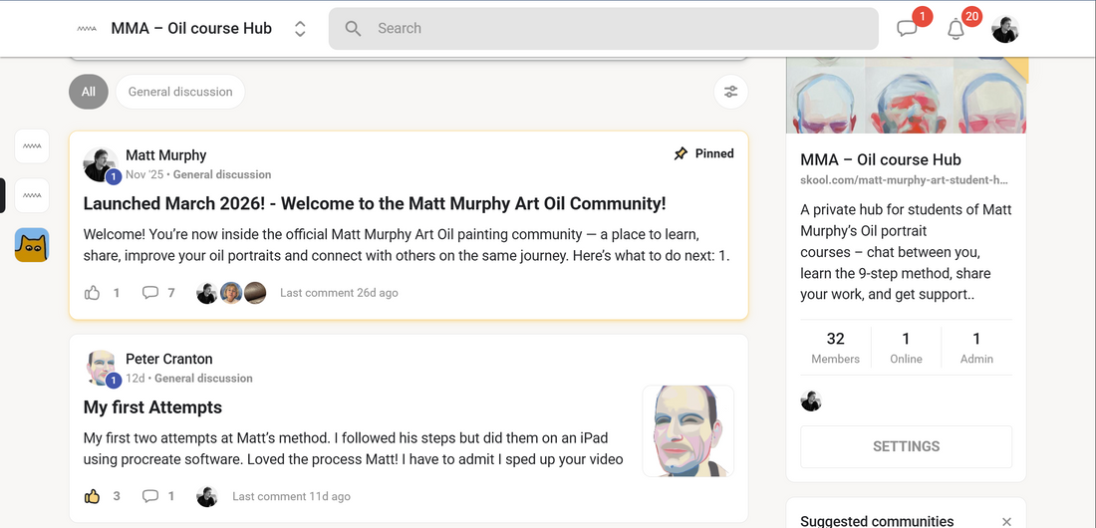Expand the community switcher chevrons
This screenshot has height=528, width=1096.
pyautogui.click(x=300, y=29)
